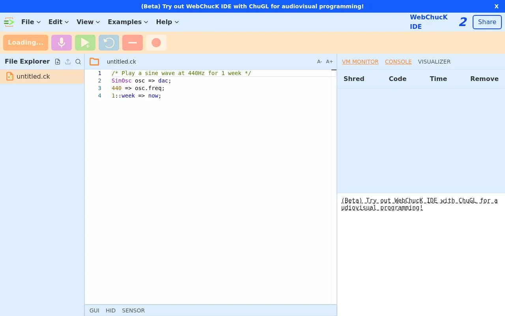
Task: Increase editor font size with A+
Action: coord(329,62)
